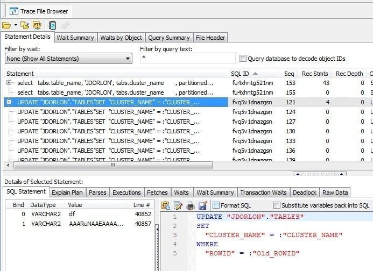Image resolution: width=373 pixels, height=271 pixels.
Task: Open the dropdown arrow beside the open-folder icon
Action: (16, 25)
